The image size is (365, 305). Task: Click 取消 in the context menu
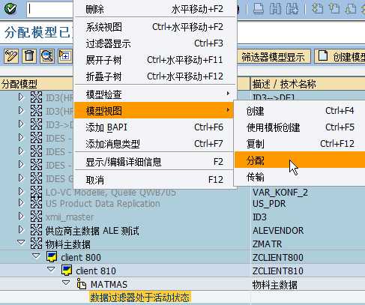(x=154, y=180)
